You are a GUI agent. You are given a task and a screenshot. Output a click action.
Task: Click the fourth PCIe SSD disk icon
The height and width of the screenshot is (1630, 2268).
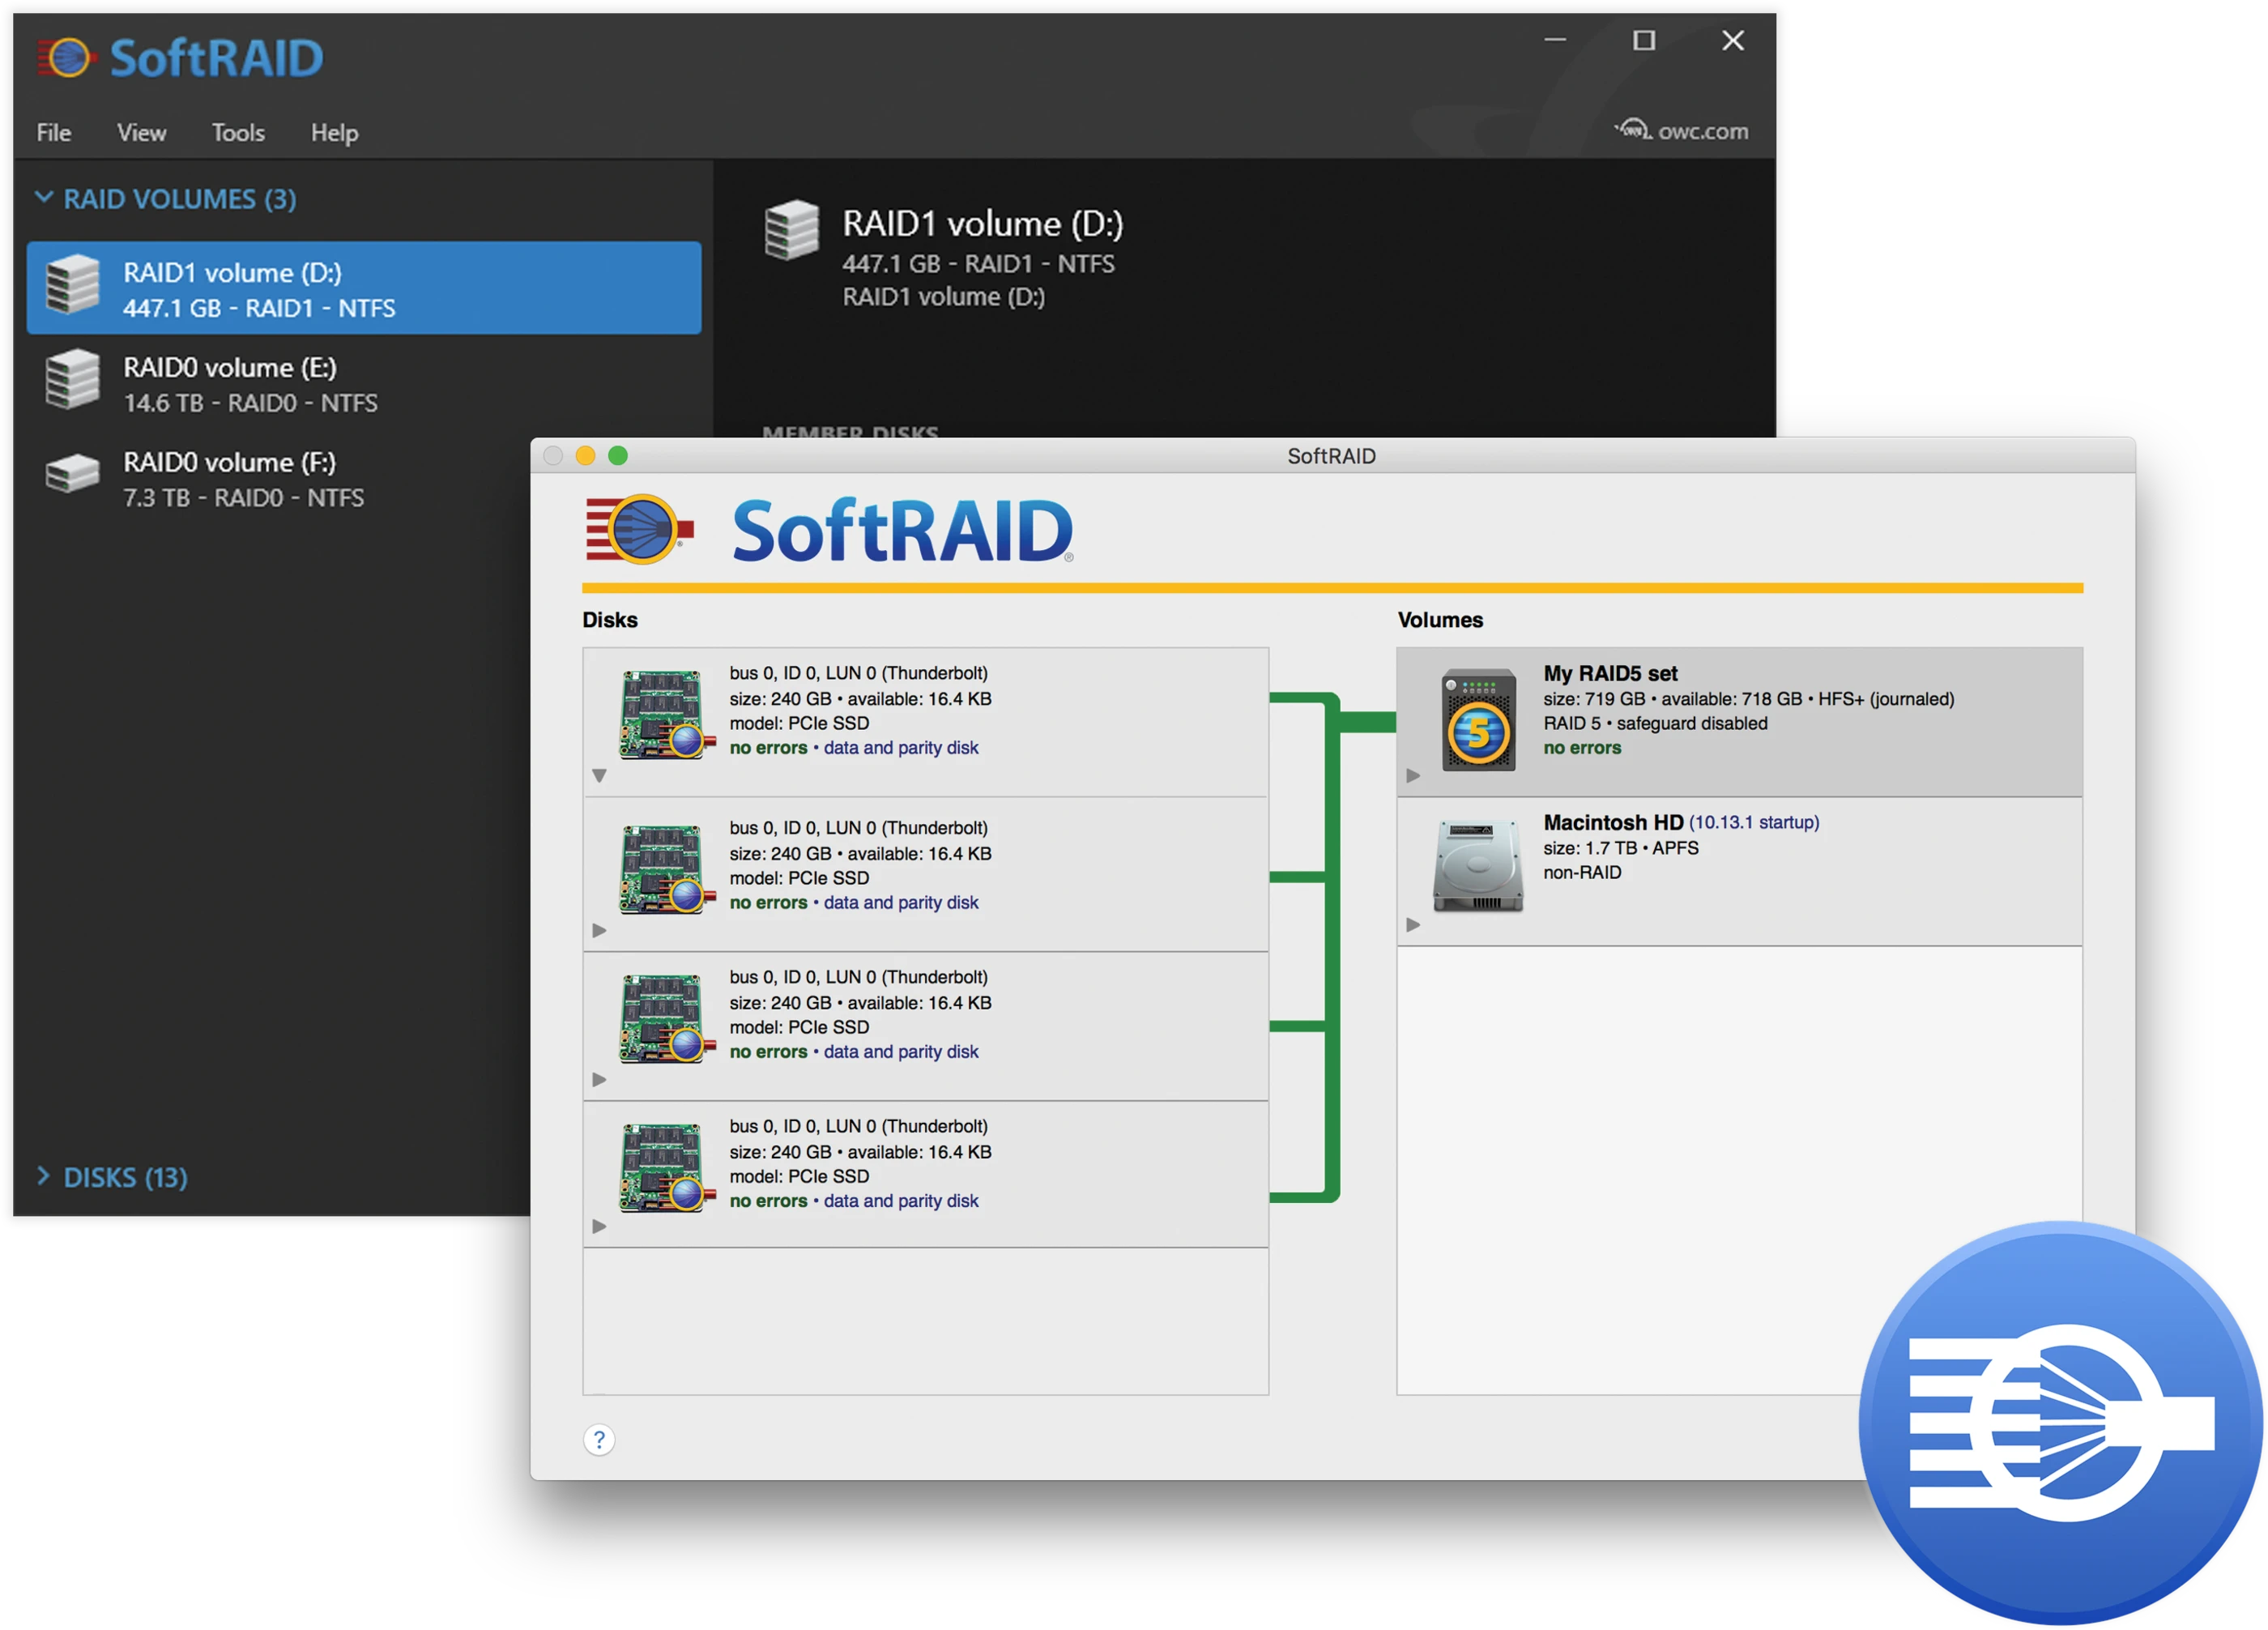pyautogui.click(x=667, y=1167)
